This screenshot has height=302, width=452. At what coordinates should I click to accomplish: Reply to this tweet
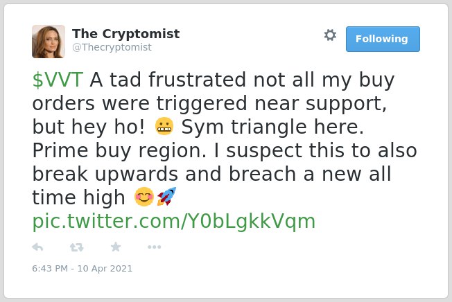pos(37,247)
